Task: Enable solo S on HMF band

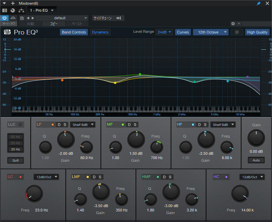Action: (x=170, y=177)
